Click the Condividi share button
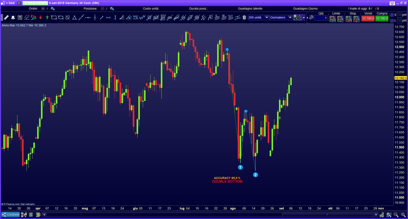 point(11,215)
